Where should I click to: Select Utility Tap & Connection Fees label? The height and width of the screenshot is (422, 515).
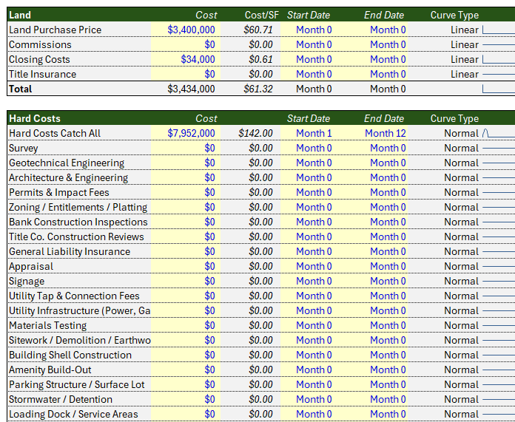tap(74, 296)
